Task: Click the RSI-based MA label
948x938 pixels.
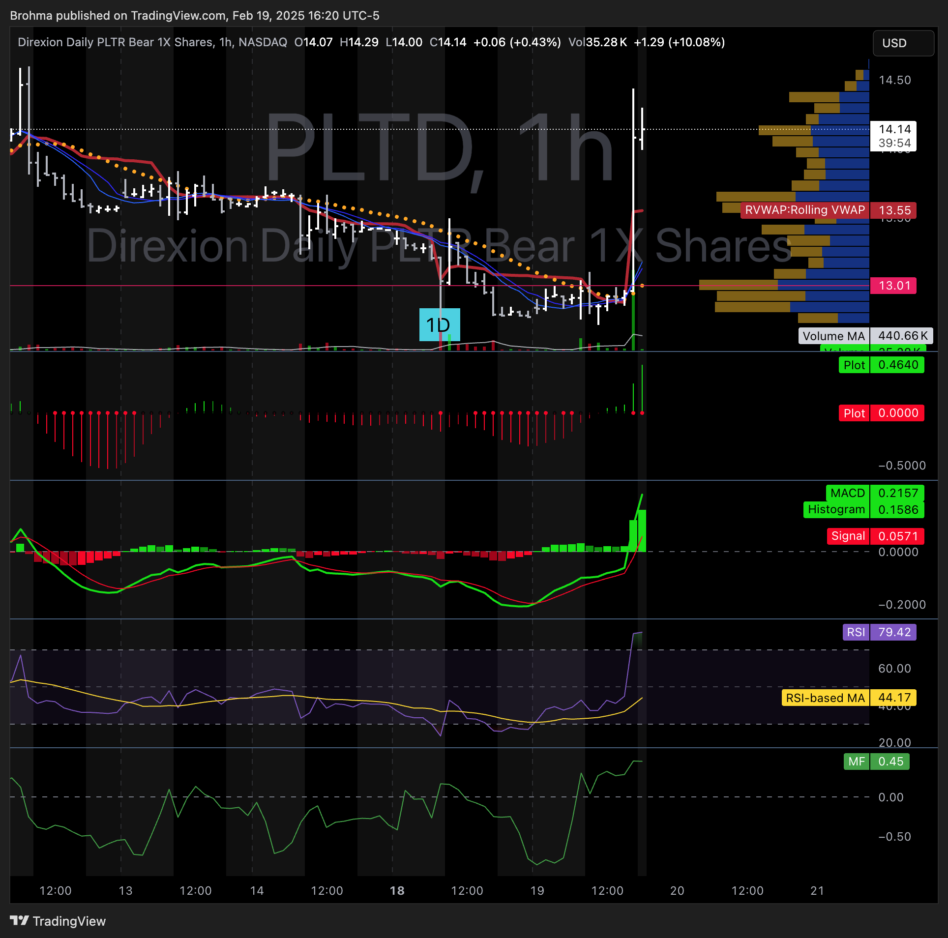Action: click(826, 698)
